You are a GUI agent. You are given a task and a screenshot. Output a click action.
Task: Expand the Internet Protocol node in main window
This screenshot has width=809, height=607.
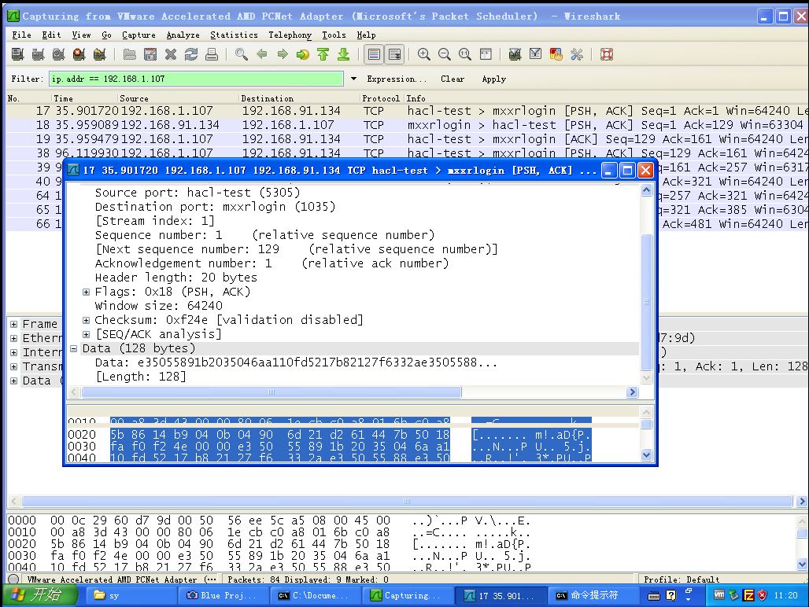click(14, 352)
